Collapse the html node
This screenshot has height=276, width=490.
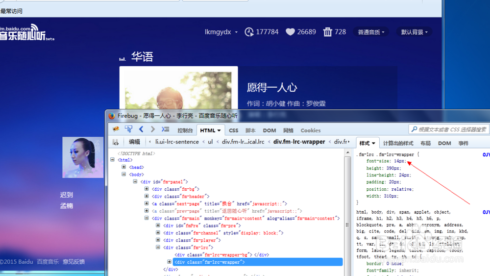coord(113,160)
